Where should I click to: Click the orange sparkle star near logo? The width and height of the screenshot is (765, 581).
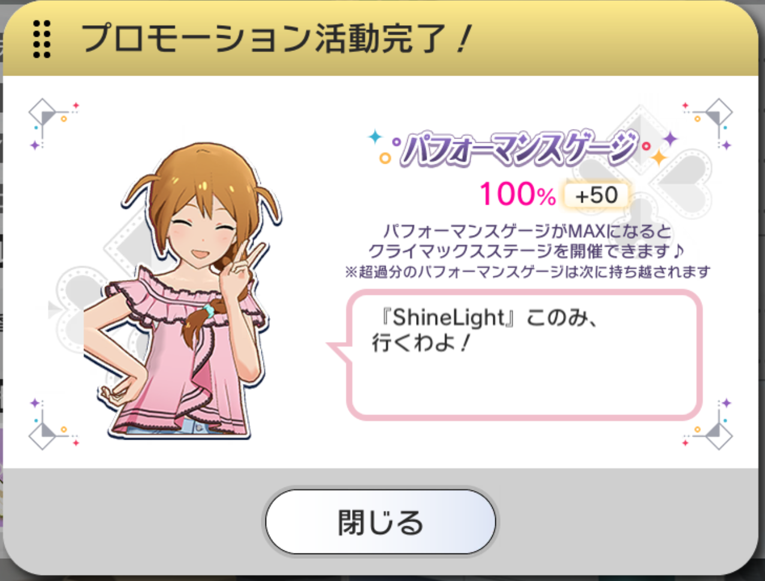pos(659,158)
